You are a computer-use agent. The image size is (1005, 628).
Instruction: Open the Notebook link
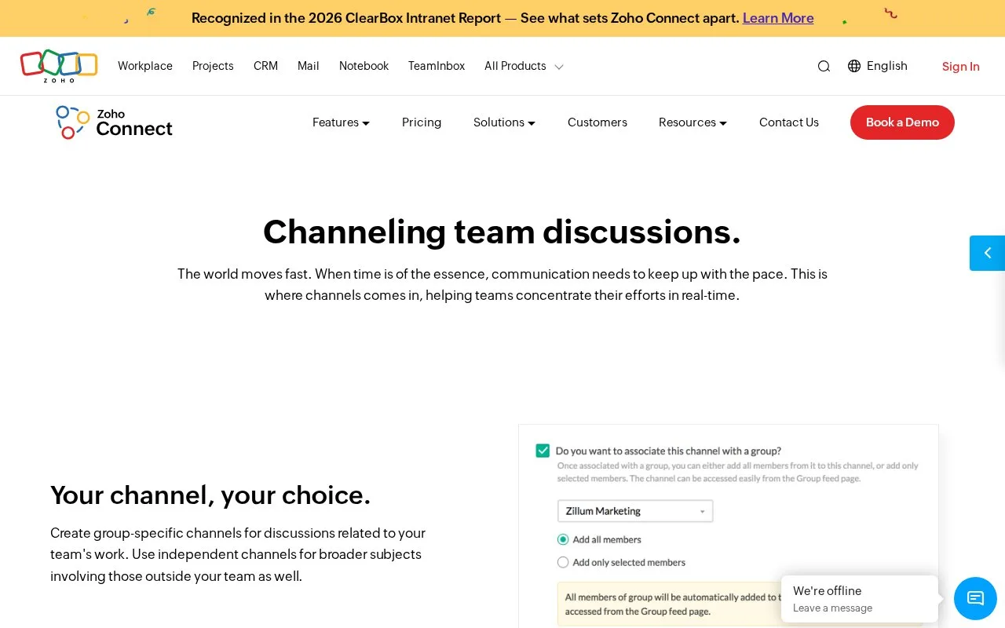(364, 66)
